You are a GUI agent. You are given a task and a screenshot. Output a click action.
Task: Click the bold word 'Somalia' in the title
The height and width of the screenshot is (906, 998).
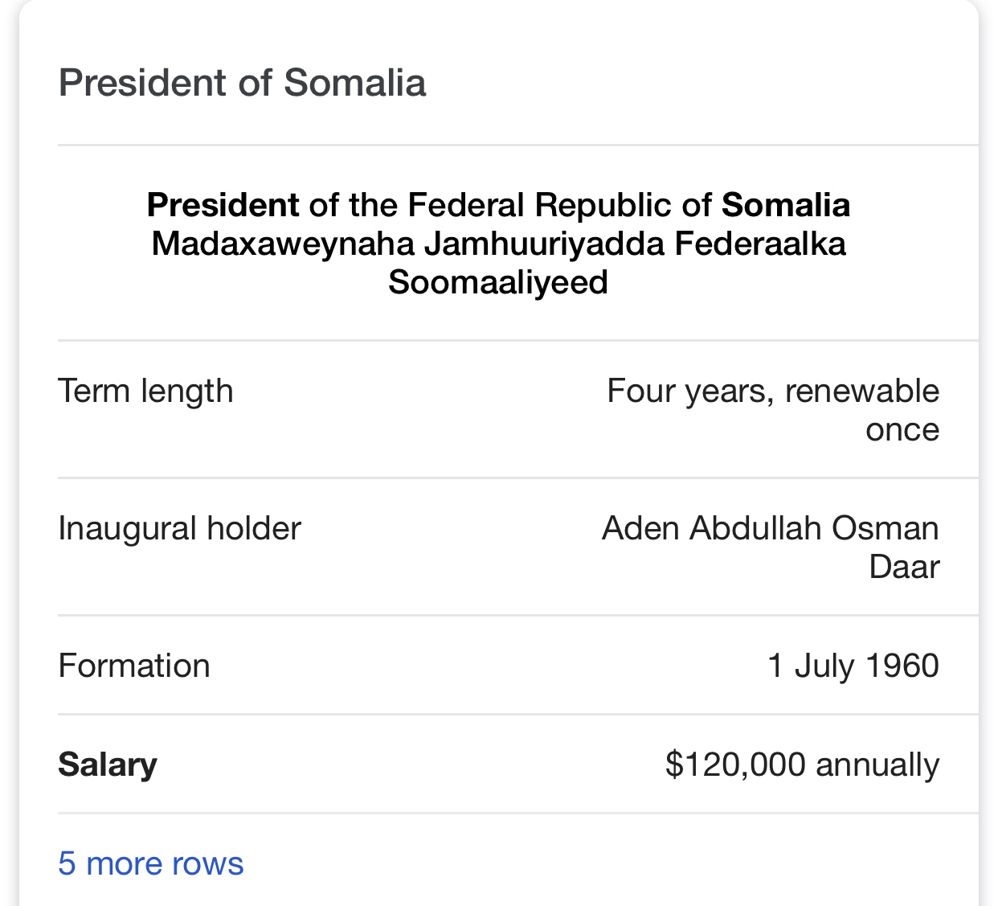tap(786, 205)
